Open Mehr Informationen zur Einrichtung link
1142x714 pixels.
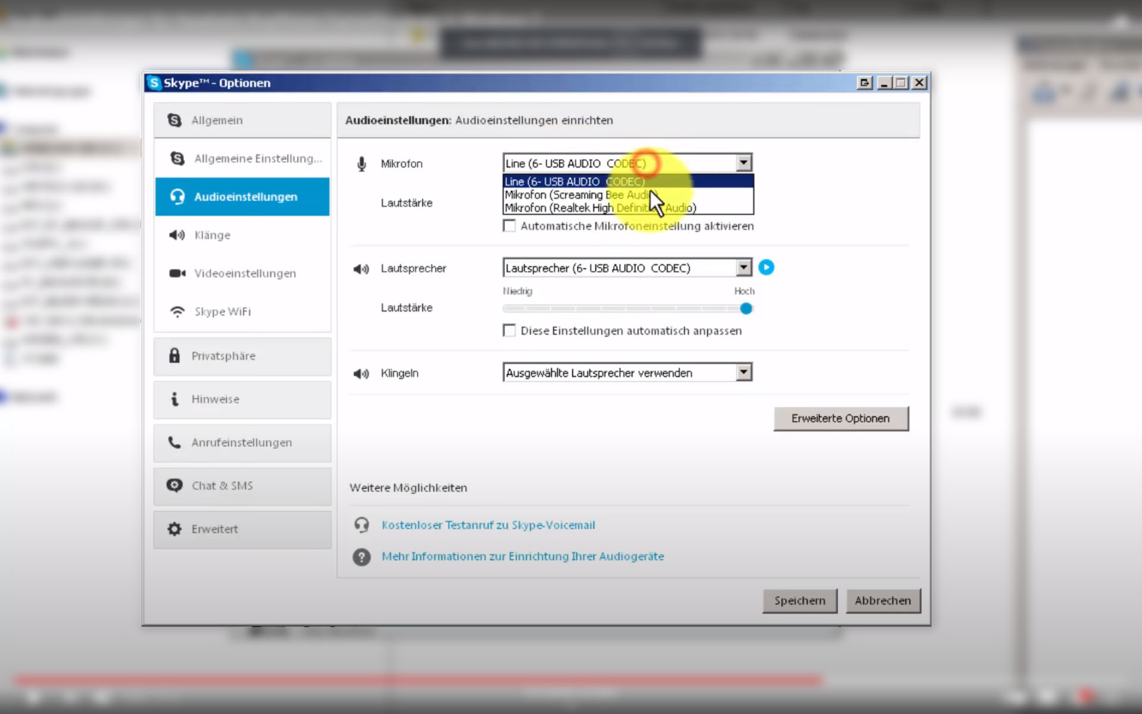pos(523,557)
